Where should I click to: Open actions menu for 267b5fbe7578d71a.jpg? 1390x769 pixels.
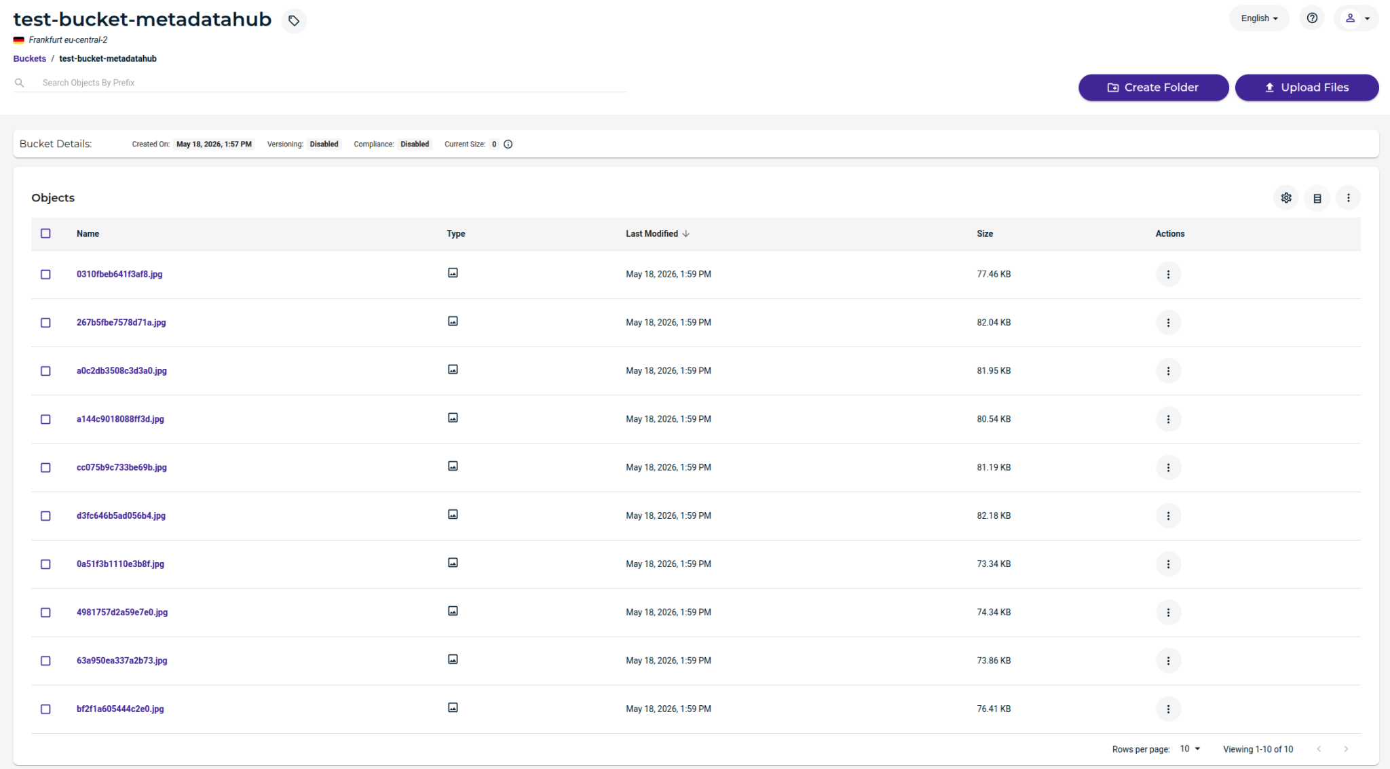click(x=1168, y=323)
